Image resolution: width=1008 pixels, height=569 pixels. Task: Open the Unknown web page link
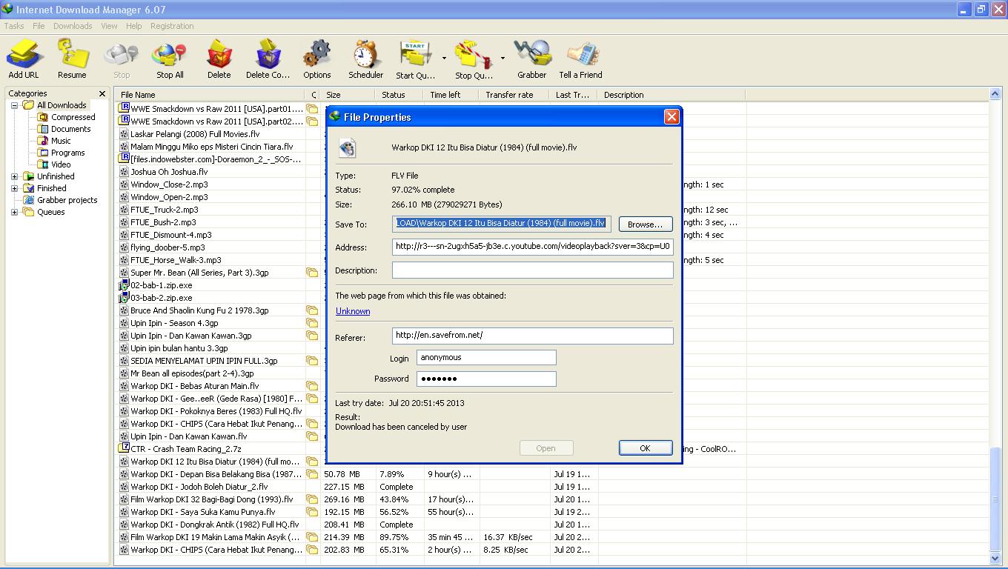353,311
